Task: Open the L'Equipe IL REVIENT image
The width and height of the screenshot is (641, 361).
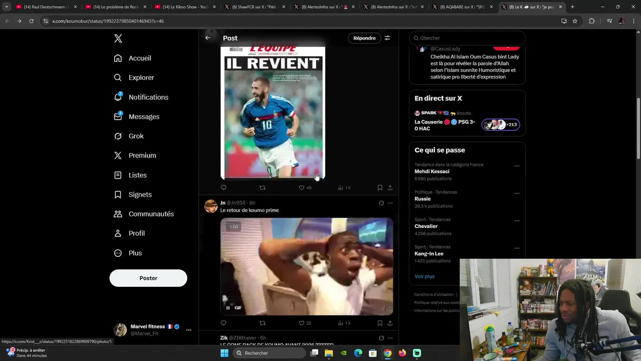Action: (x=273, y=112)
